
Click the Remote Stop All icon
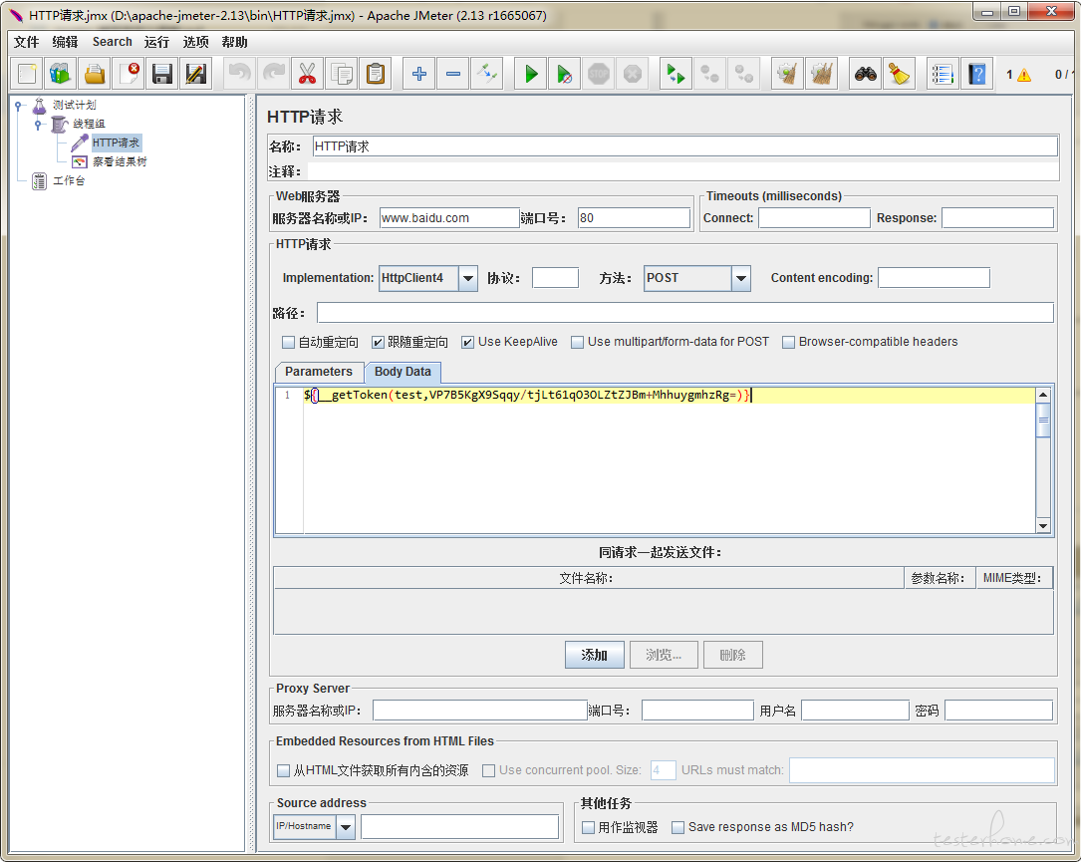pos(709,74)
